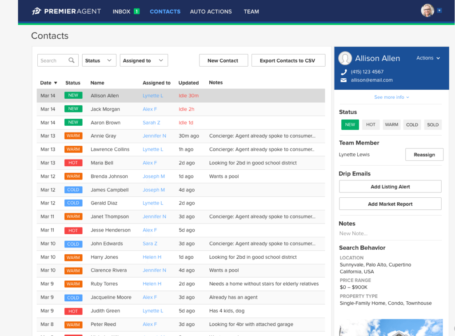Image resolution: width=455 pixels, height=336 pixels.
Task: Open the Assigned to filter dropdown
Action: 143,60
